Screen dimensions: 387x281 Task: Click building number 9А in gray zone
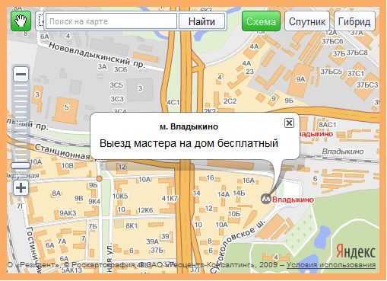click(x=300, y=79)
